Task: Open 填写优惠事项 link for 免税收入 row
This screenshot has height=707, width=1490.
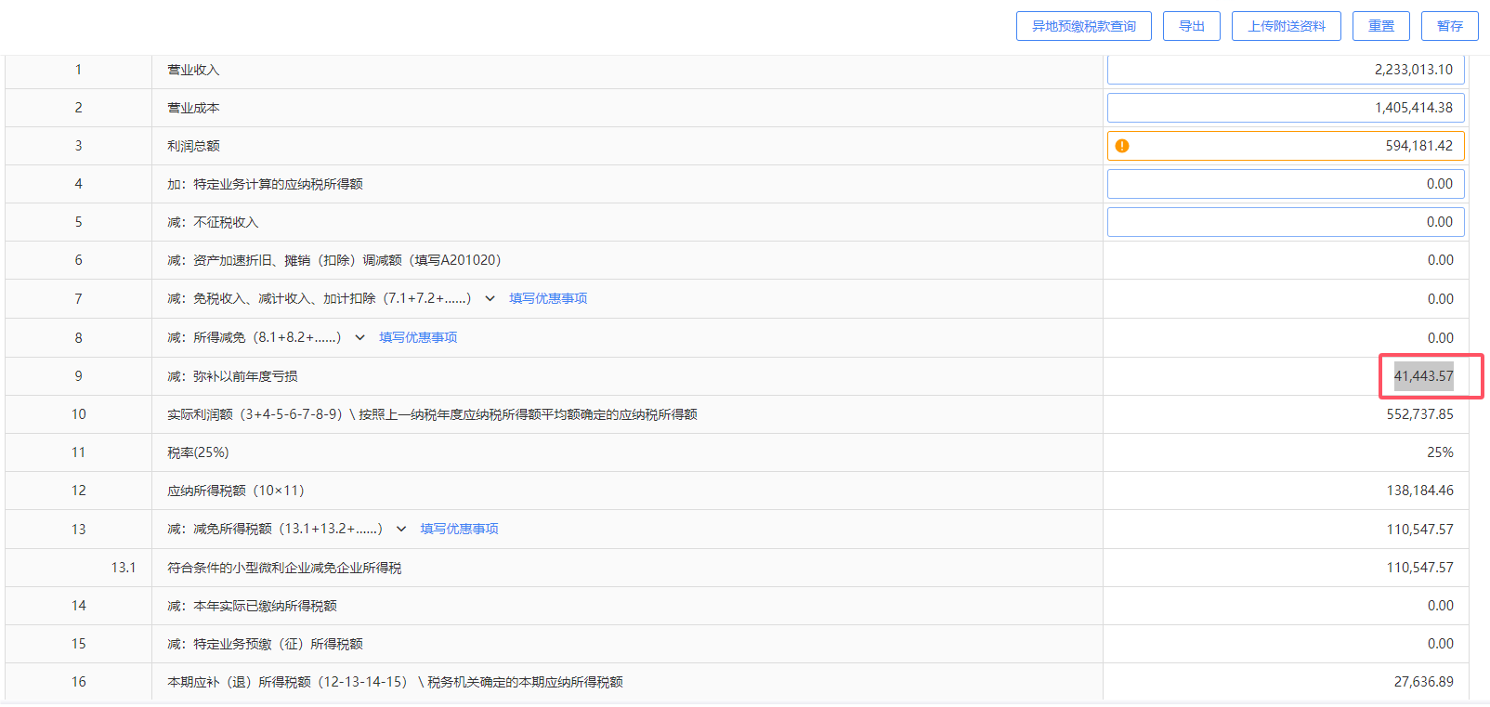Action: (x=548, y=298)
